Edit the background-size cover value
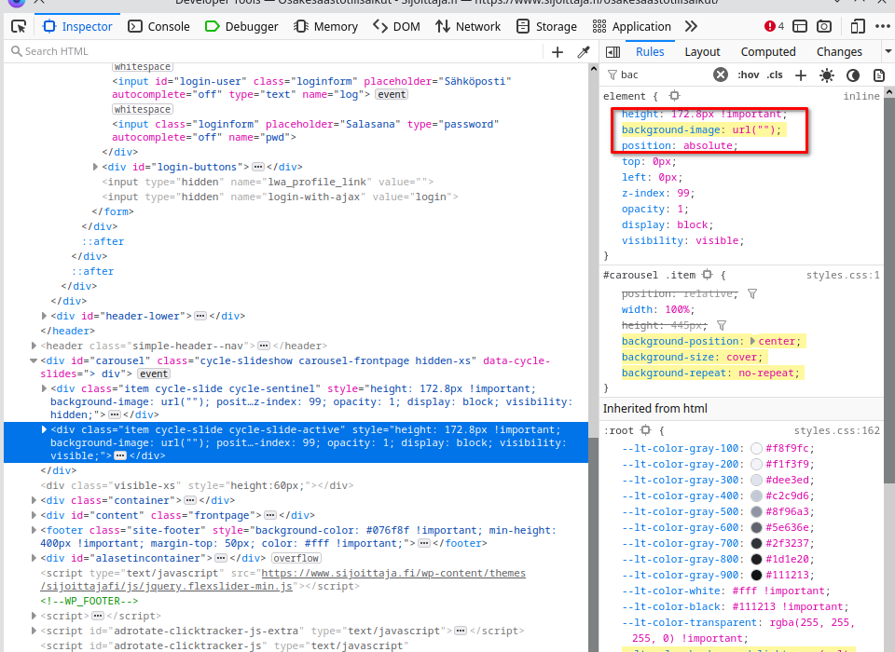 pyautogui.click(x=741, y=357)
